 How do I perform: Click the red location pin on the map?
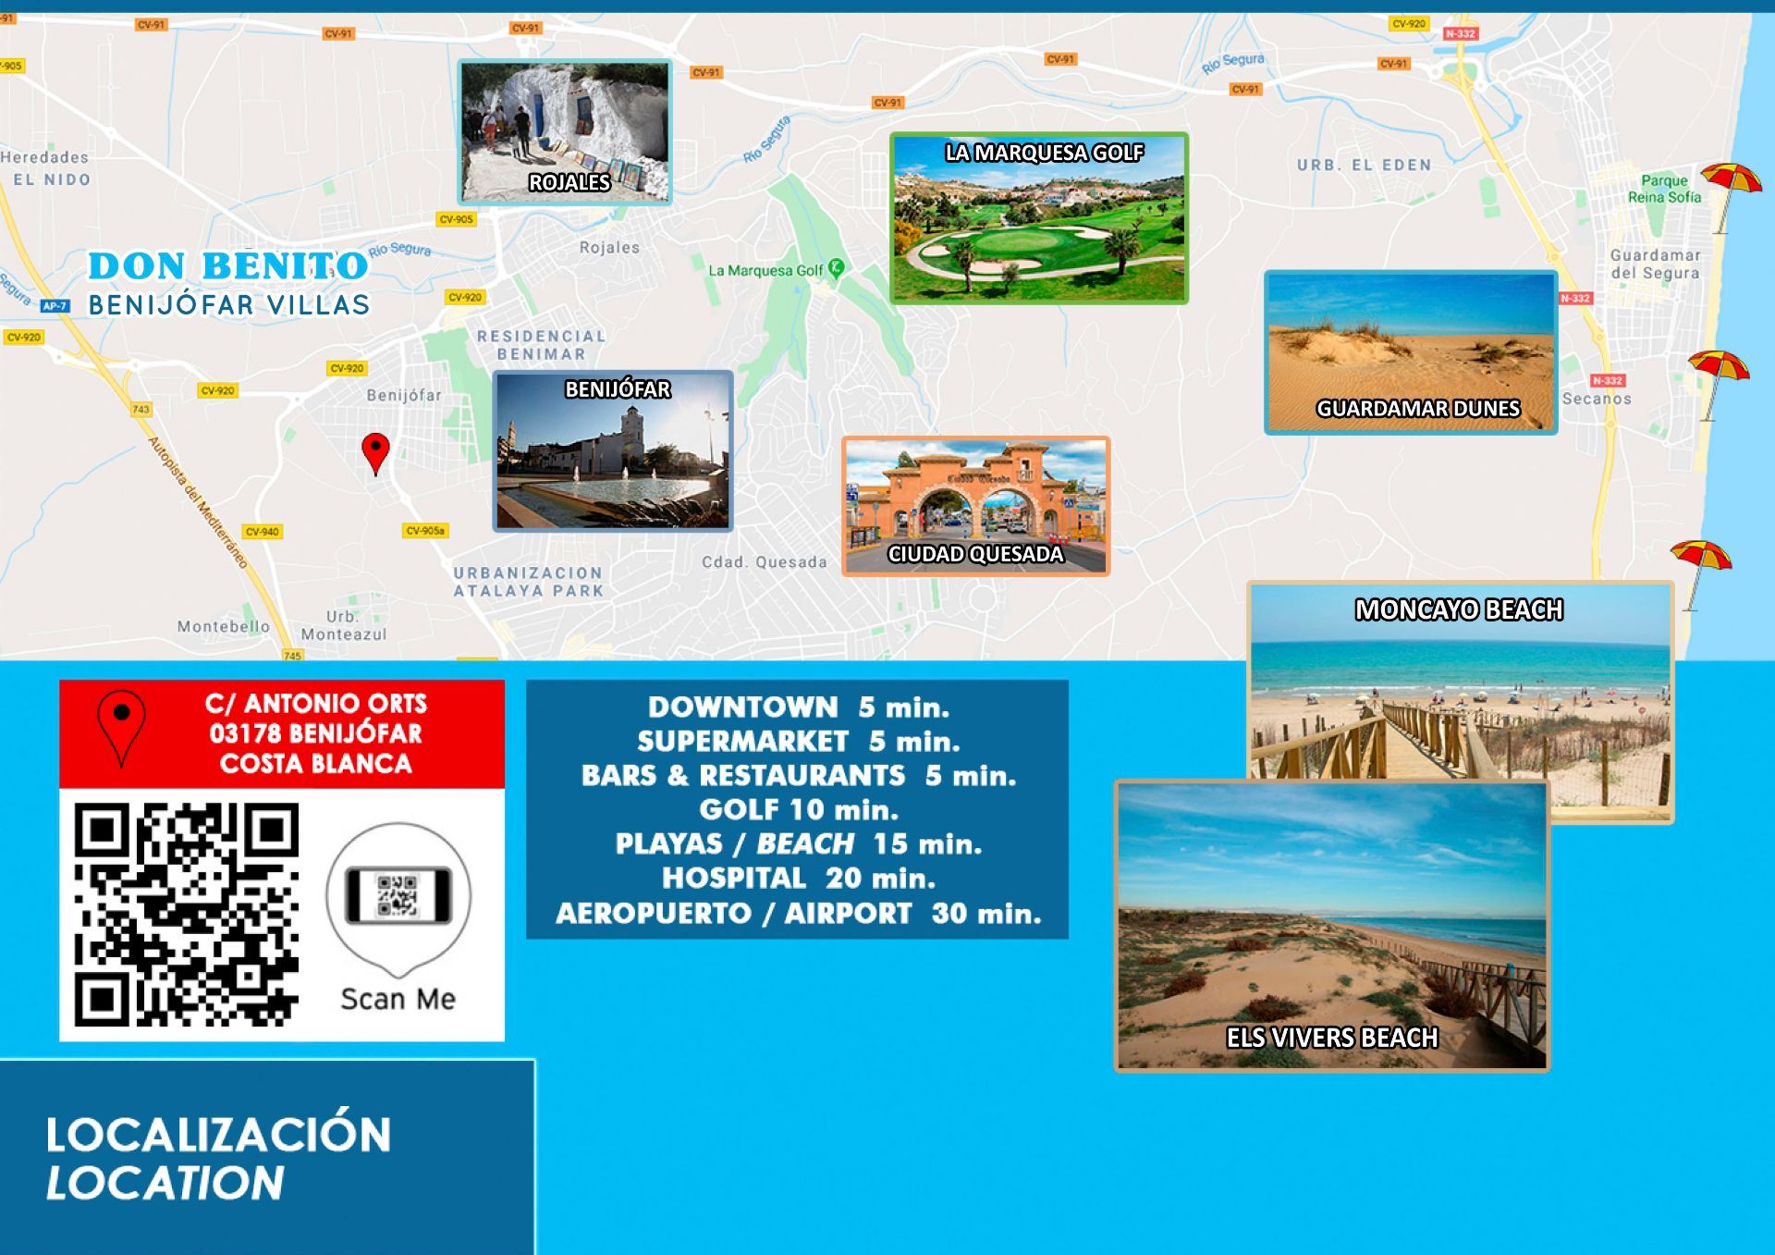click(x=375, y=453)
